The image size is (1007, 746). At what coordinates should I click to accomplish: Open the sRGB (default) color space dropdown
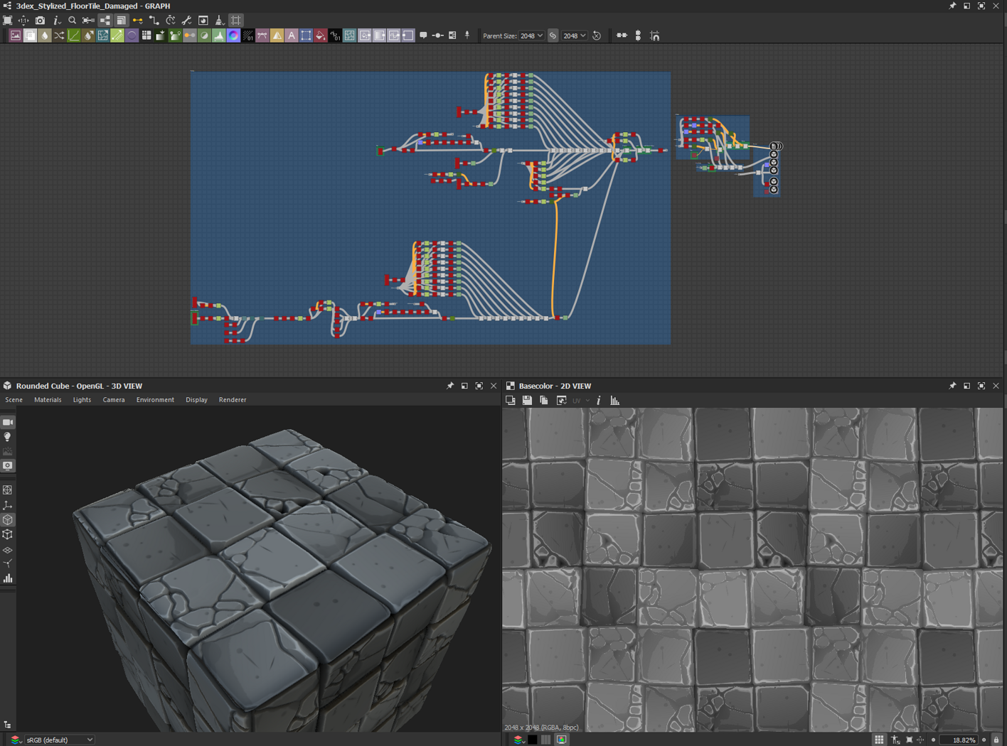pos(59,740)
